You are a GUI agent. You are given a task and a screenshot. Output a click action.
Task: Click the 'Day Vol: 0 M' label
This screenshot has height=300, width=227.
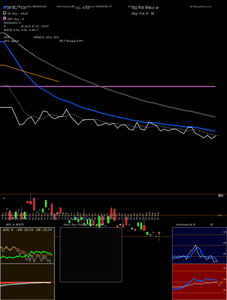[x=143, y=14]
